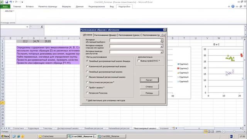Switch to Распознавание (канон.) dialog tab
247x139 pixels.
[129, 35]
